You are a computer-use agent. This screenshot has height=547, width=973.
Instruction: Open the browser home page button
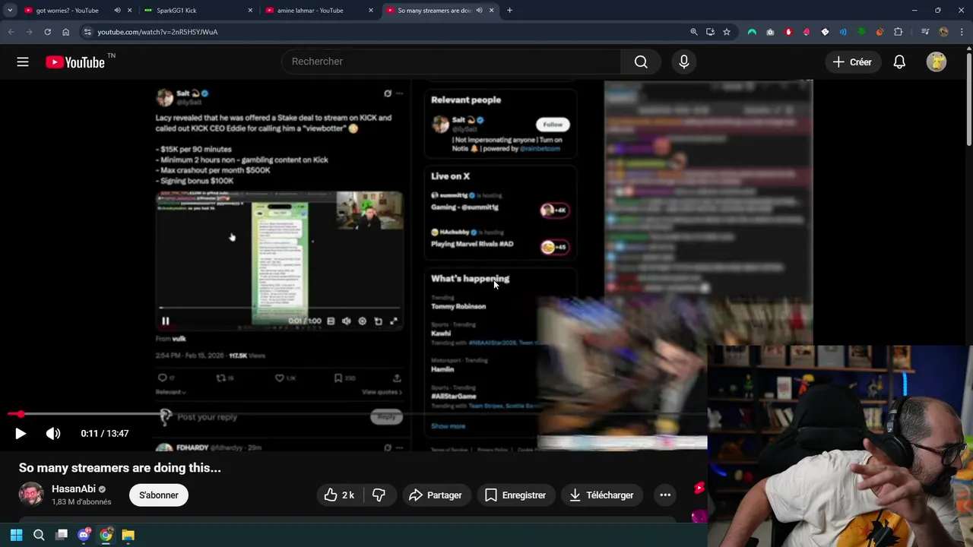click(65, 32)
